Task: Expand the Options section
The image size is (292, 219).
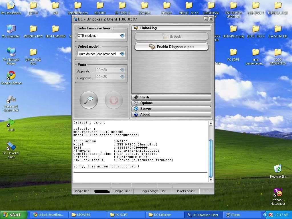Action: (x=171, y=103)
